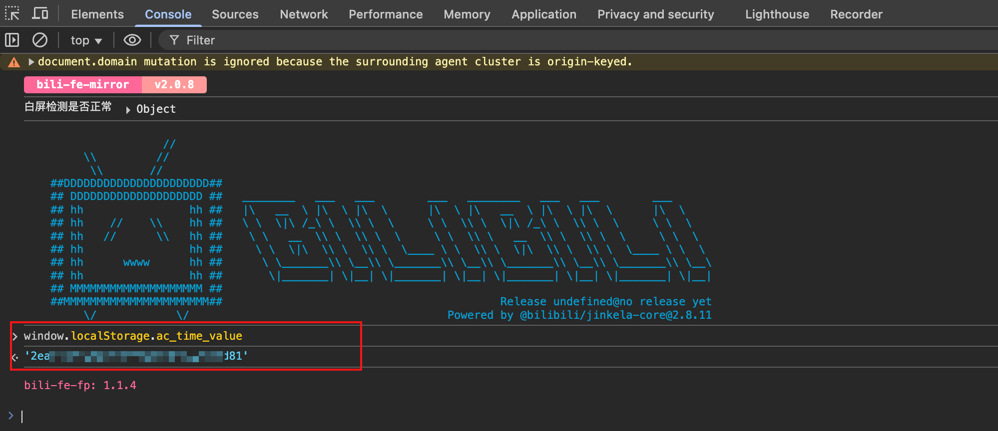Image resolution: width=998 pixels, height=431 pixels.
Task: Toggle the device toolbar icon
Action: 40,13
